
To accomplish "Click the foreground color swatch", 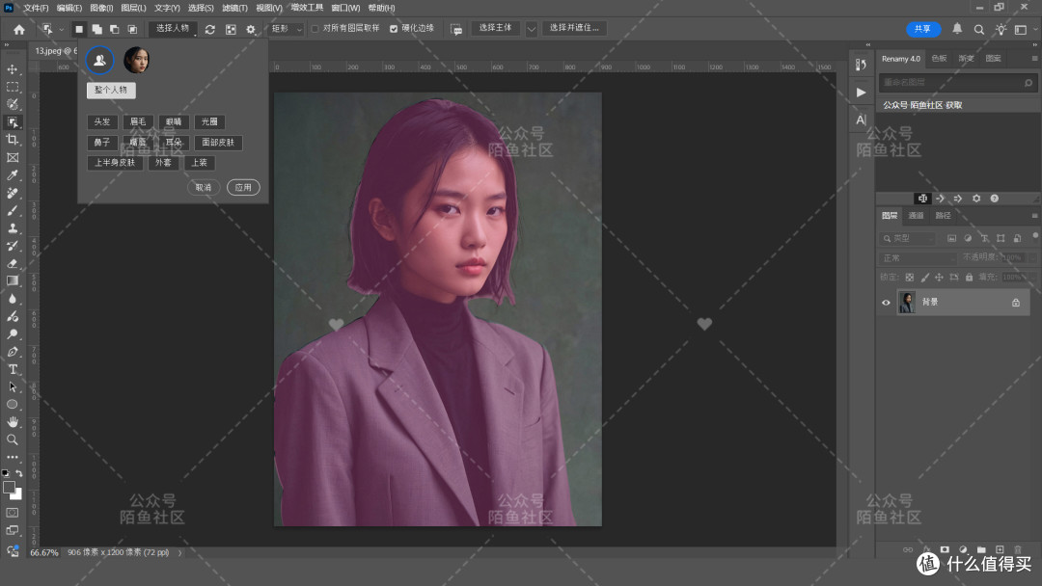I will pos(10,488).
